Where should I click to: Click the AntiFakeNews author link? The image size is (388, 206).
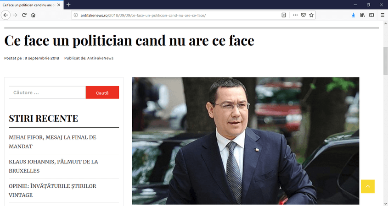(100, 58)
